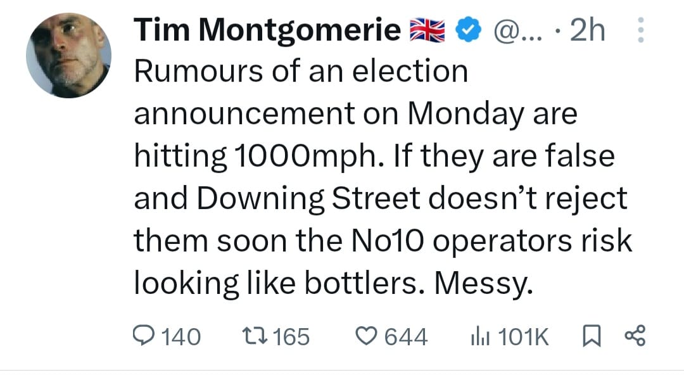Click the blue verified badge

click(467, 30)
